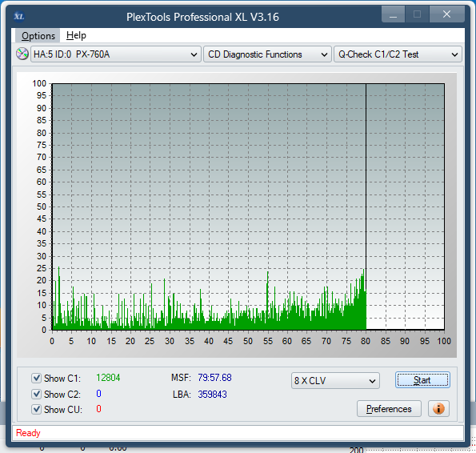Viewport: 476px width, 453px height.
Task: Click the orange info icon button
Action: click(x=438, y=409)
